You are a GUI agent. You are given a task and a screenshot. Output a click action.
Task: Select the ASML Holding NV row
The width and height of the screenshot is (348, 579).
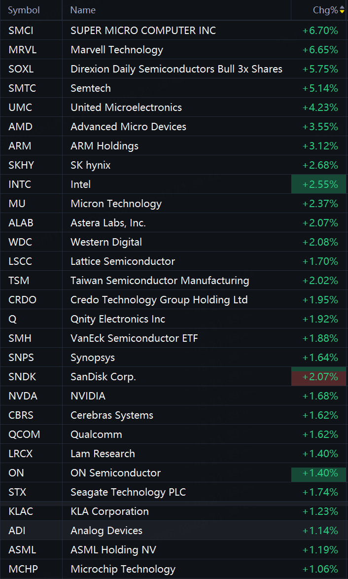(x=174, y=550)
